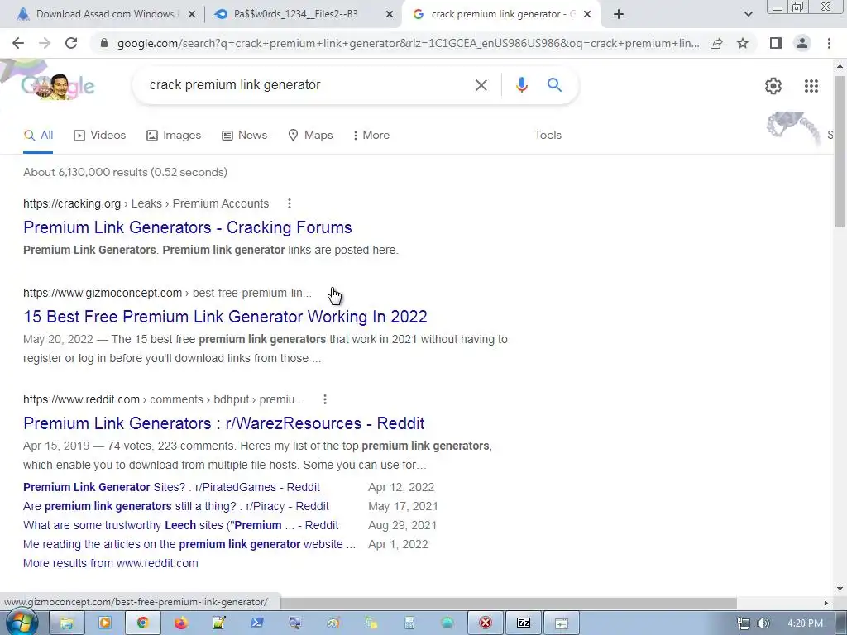Image resolution: width=847 pixels, height=635 pixels.
Task: Click the forward navigation arrow
Action: coord(45,43)
